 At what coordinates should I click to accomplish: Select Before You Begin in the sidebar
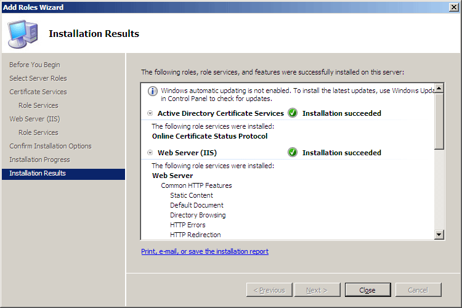pyautogui.click(x=34, y=65)
